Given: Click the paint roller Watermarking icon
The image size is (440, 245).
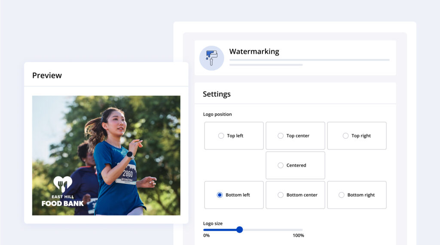Looking at the screenshot, I should (211, 58).
